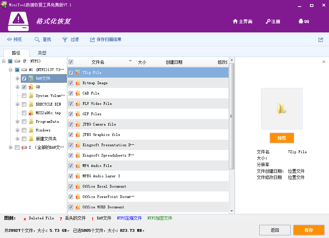The height and width of the screenshot is (238, 329).
Task: Expand the Windows tree node
Action: 17,130
